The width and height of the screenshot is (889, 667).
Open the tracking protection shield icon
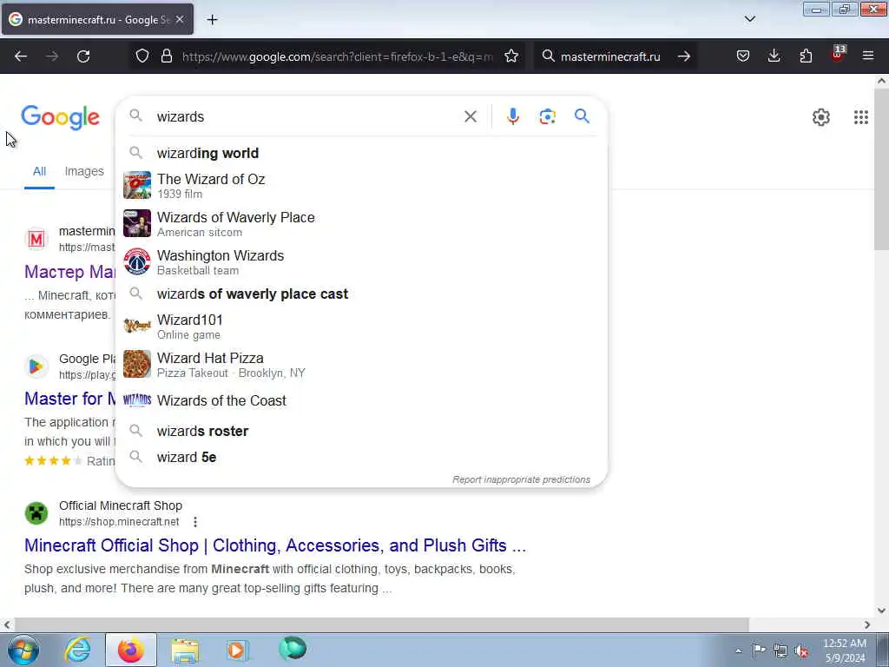tap(142, 56)
